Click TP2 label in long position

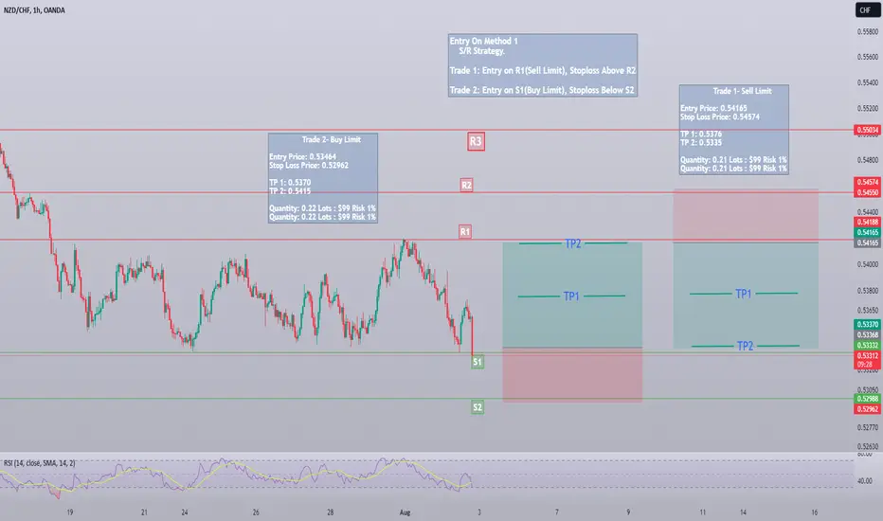(x=572, y=243)
